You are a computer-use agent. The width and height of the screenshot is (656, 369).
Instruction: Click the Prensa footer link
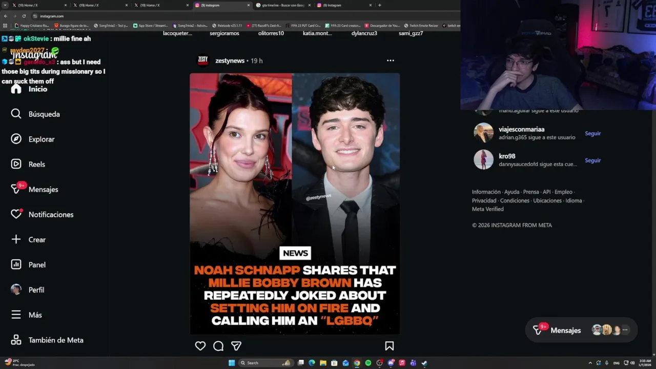click(x=531, y=192)
